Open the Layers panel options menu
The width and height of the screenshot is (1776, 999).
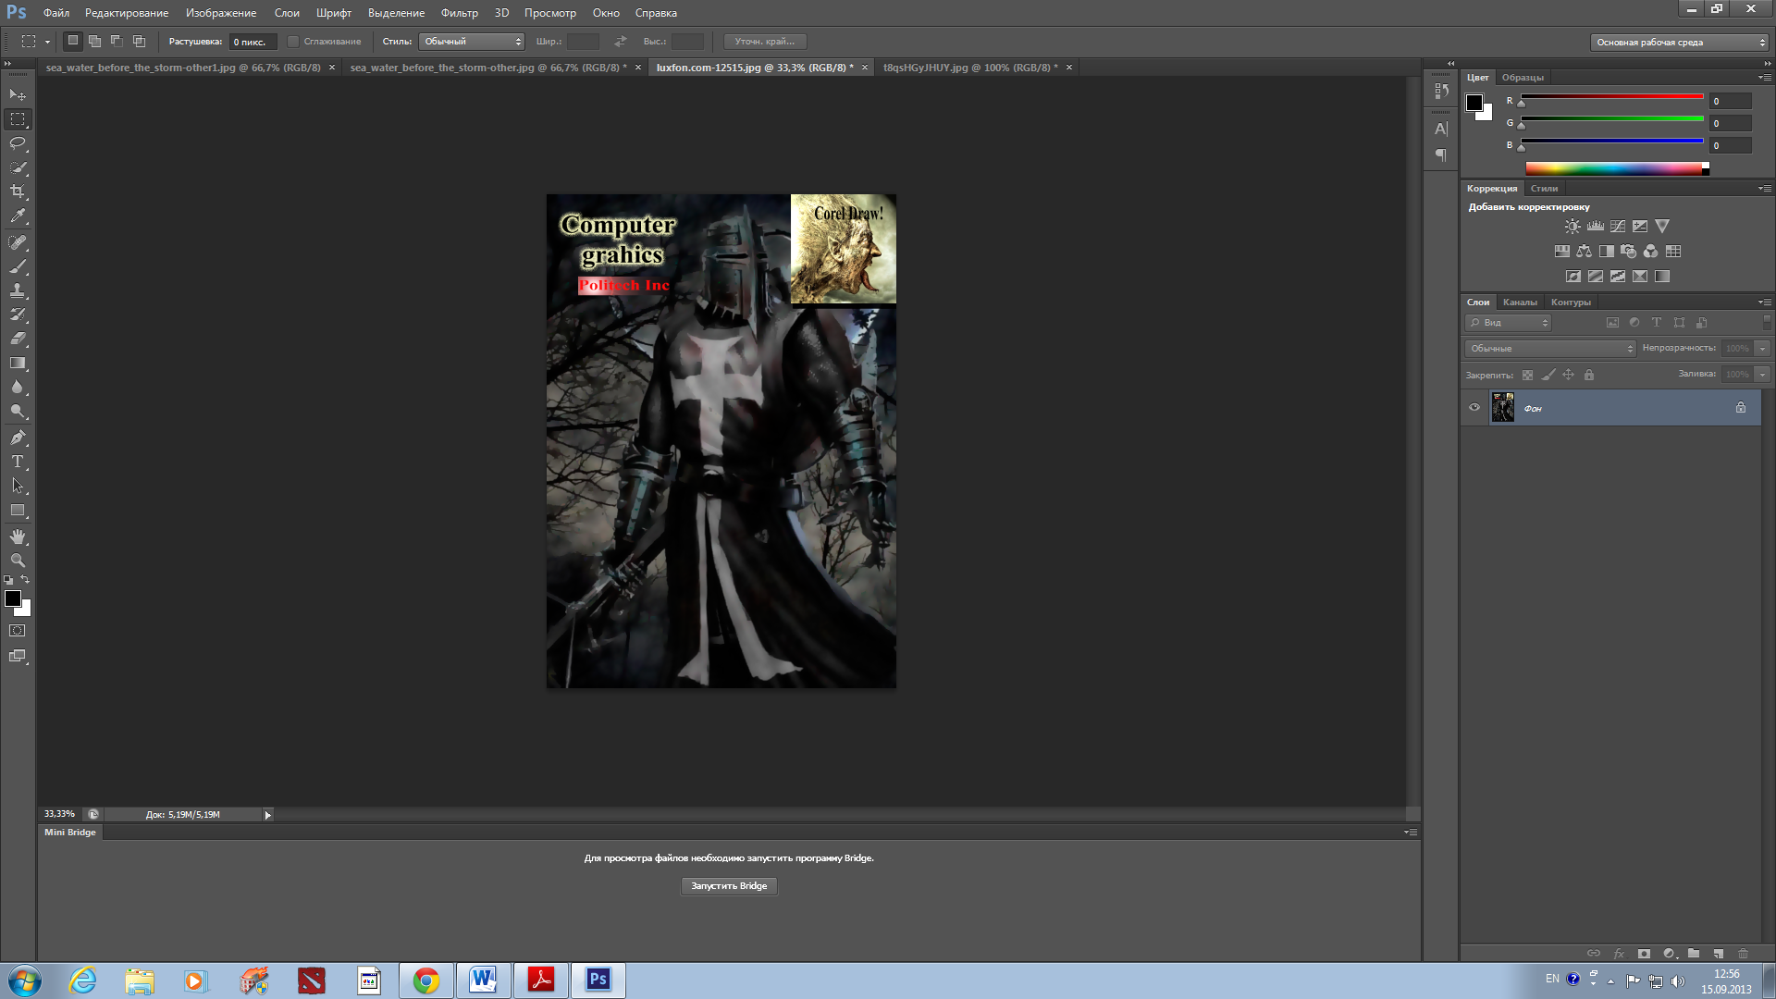(1765, 302)
